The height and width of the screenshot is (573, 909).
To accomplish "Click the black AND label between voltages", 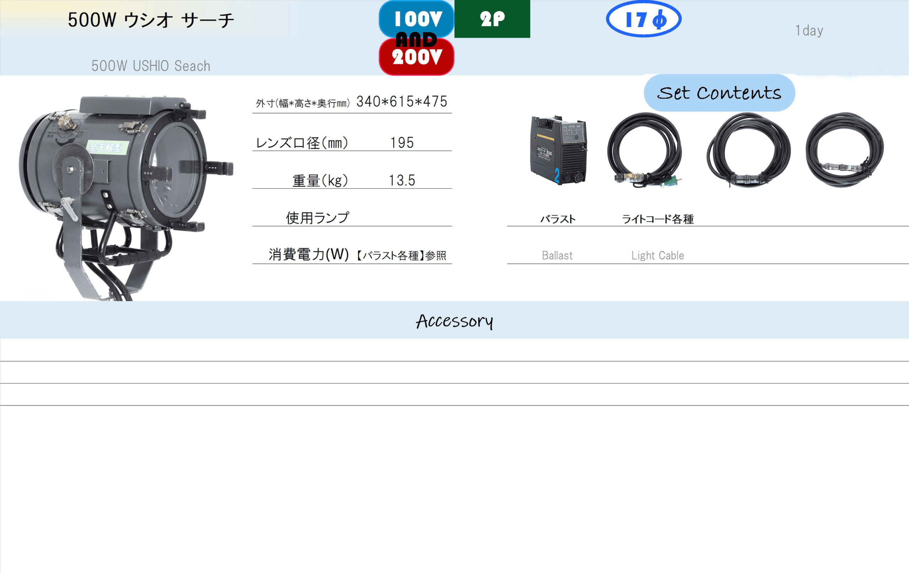I will point(417,39).
